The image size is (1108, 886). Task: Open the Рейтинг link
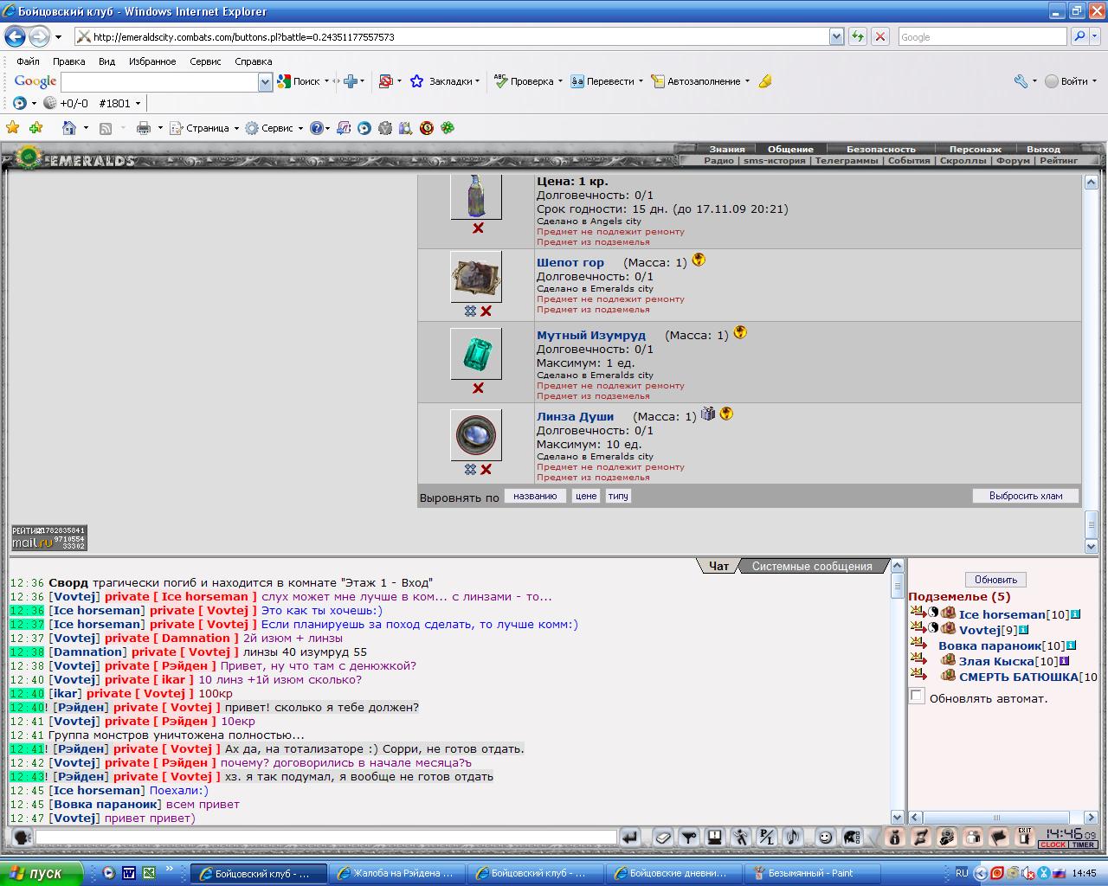[1059, 160]
